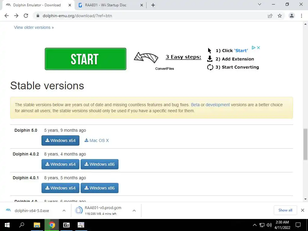Close the ConvertFiles ad with the X

(258, 48)
